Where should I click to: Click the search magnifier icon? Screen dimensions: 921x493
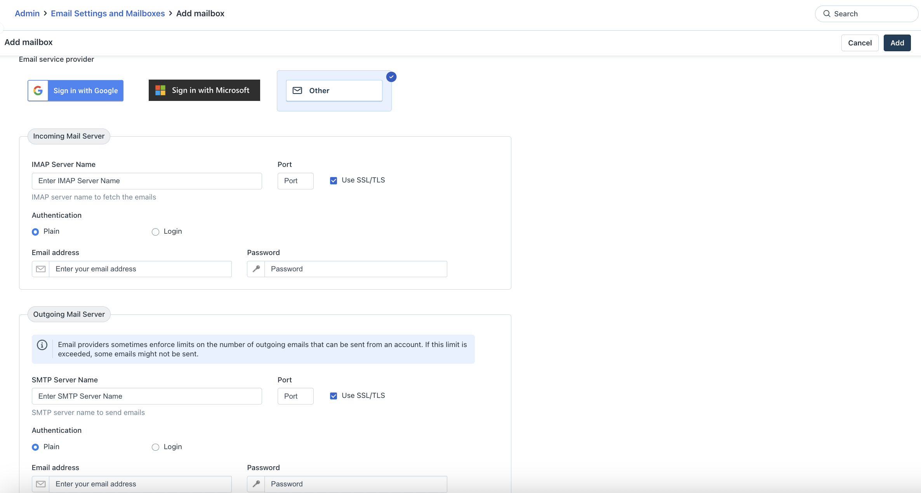(827, 14)
